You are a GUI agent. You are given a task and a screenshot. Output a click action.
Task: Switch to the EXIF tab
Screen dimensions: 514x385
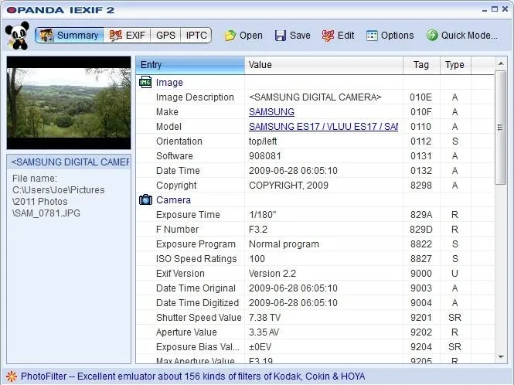click(127, 35)
